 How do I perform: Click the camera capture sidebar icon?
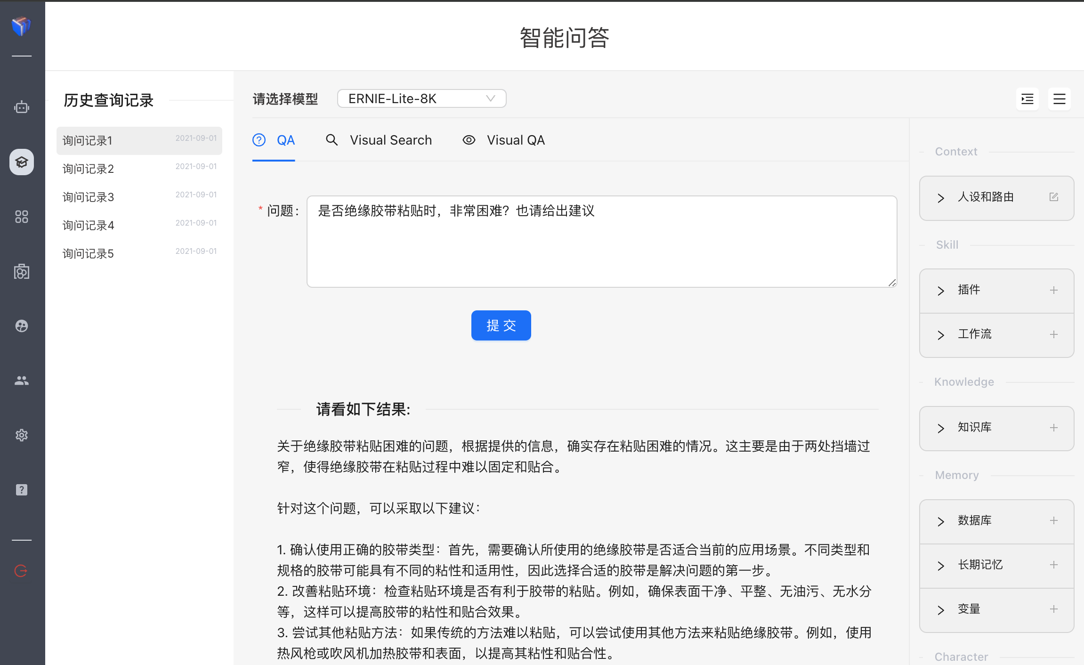click(22, 271)
